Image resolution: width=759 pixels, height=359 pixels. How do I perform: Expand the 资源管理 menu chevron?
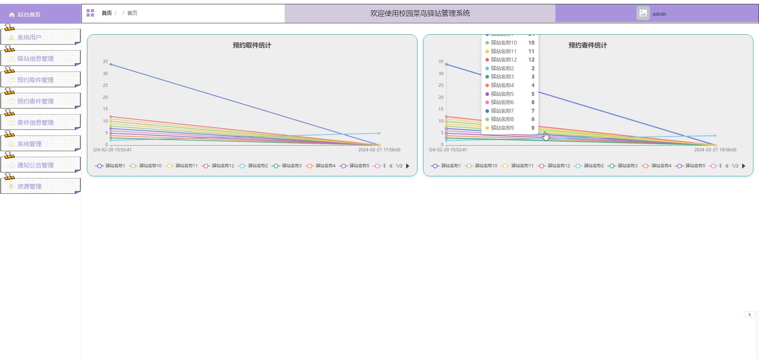click(x=72, y=183)
